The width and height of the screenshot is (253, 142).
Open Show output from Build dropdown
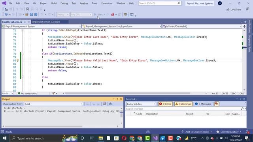click(53, 104)
